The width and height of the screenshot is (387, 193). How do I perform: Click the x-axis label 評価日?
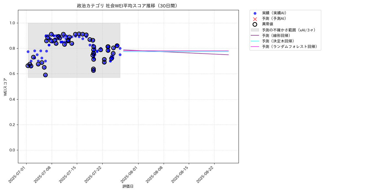point(128,187)
